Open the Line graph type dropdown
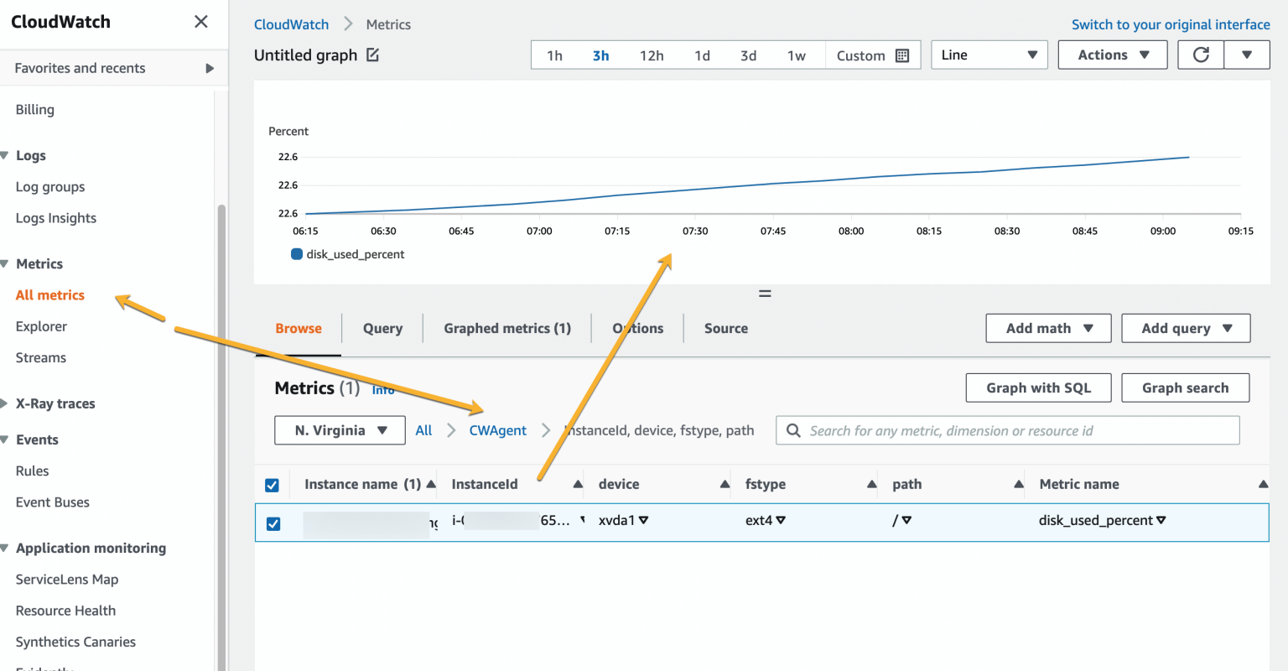 [x=989, y=55]
